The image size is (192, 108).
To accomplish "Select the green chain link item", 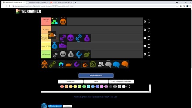I will tap(53, 64).
